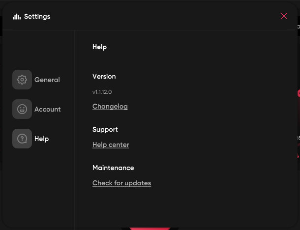Image resolution: width=300 pixels, height=230 pixels.
Task: Click the Help page heading at top
Action: [x=99, y=47]
